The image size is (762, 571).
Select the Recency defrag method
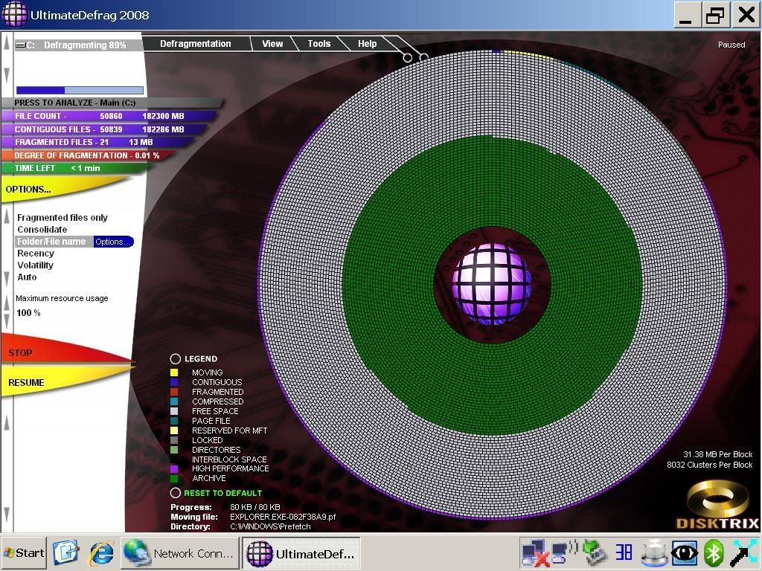click(36, 253)
